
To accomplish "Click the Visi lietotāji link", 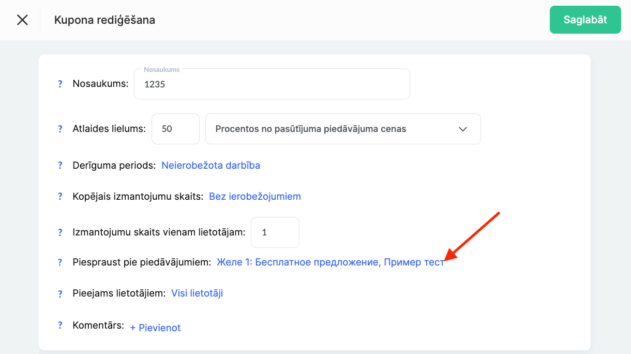I will click(x=197, y=293).
